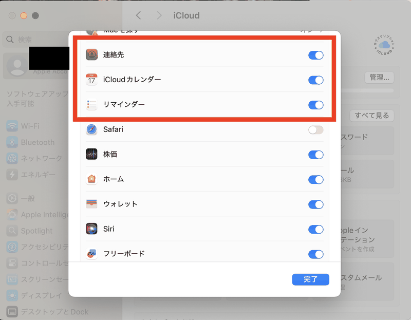Click the すべて見る (See All) button

point(371,116)
